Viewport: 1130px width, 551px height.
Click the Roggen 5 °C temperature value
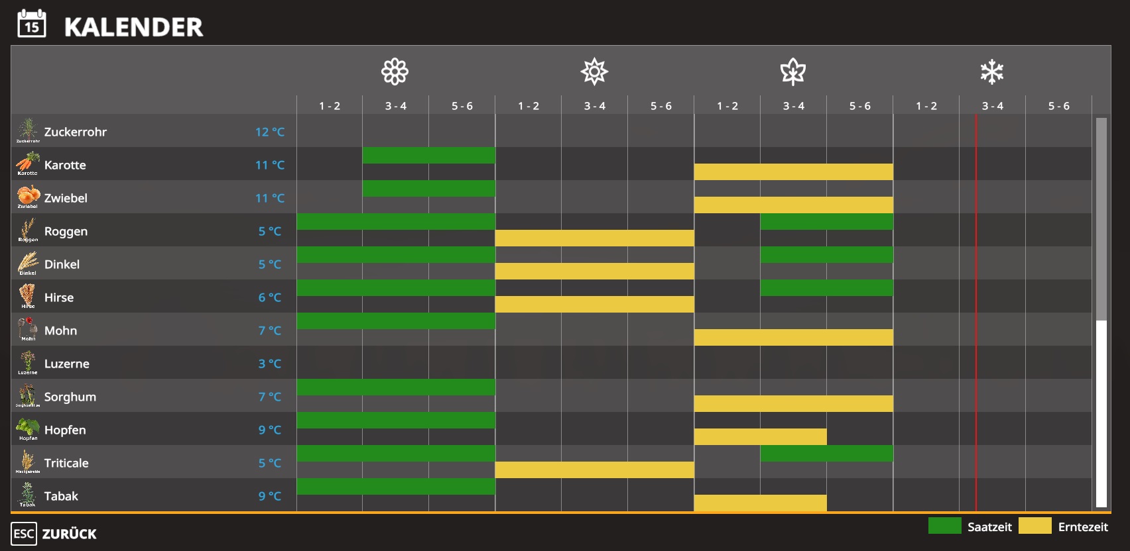coord(270,231)
